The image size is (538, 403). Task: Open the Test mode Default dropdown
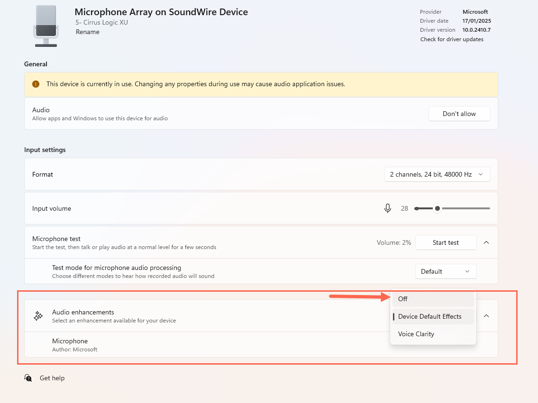tap(446, 271)
